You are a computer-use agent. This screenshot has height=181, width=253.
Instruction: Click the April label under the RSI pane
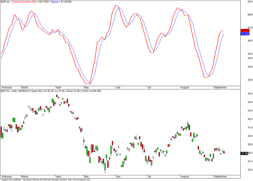59,87
